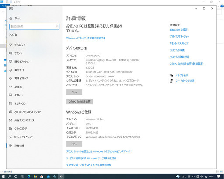Open Microsoft サービス規約を読む link
Screen dimensions: 224x179
click(91, 158)
